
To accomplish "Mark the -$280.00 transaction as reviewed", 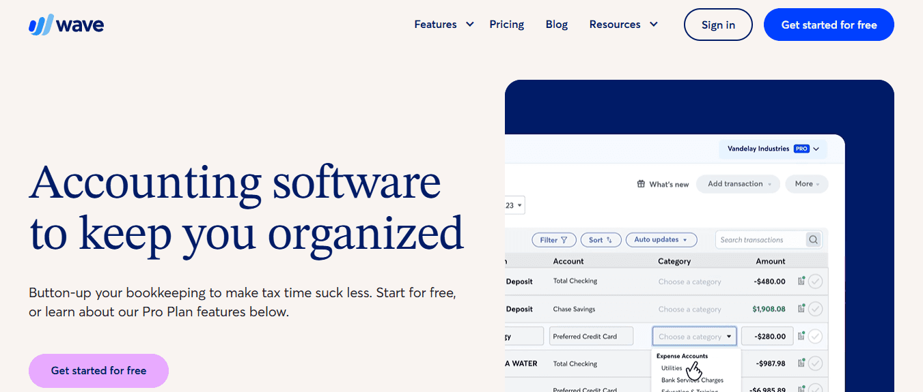I will [815, 336].
